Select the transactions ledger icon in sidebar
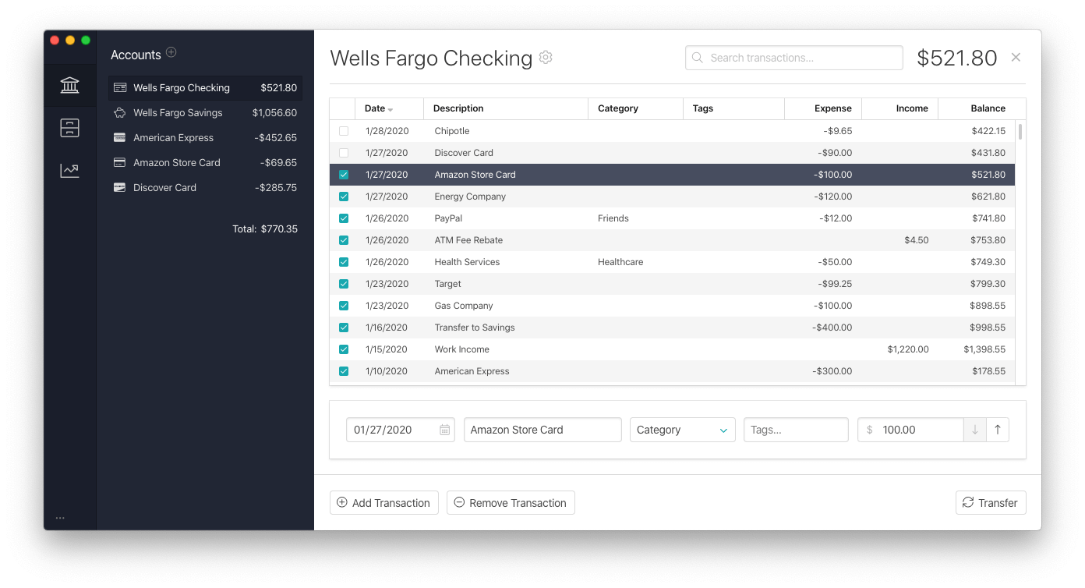Image resolution: width=1085 pixels, height=588 pixels. click(69, 128)
